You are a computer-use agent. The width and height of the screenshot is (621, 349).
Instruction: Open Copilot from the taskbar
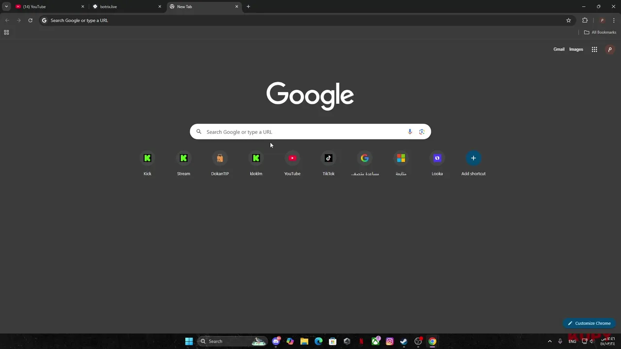tap(290, 341)
